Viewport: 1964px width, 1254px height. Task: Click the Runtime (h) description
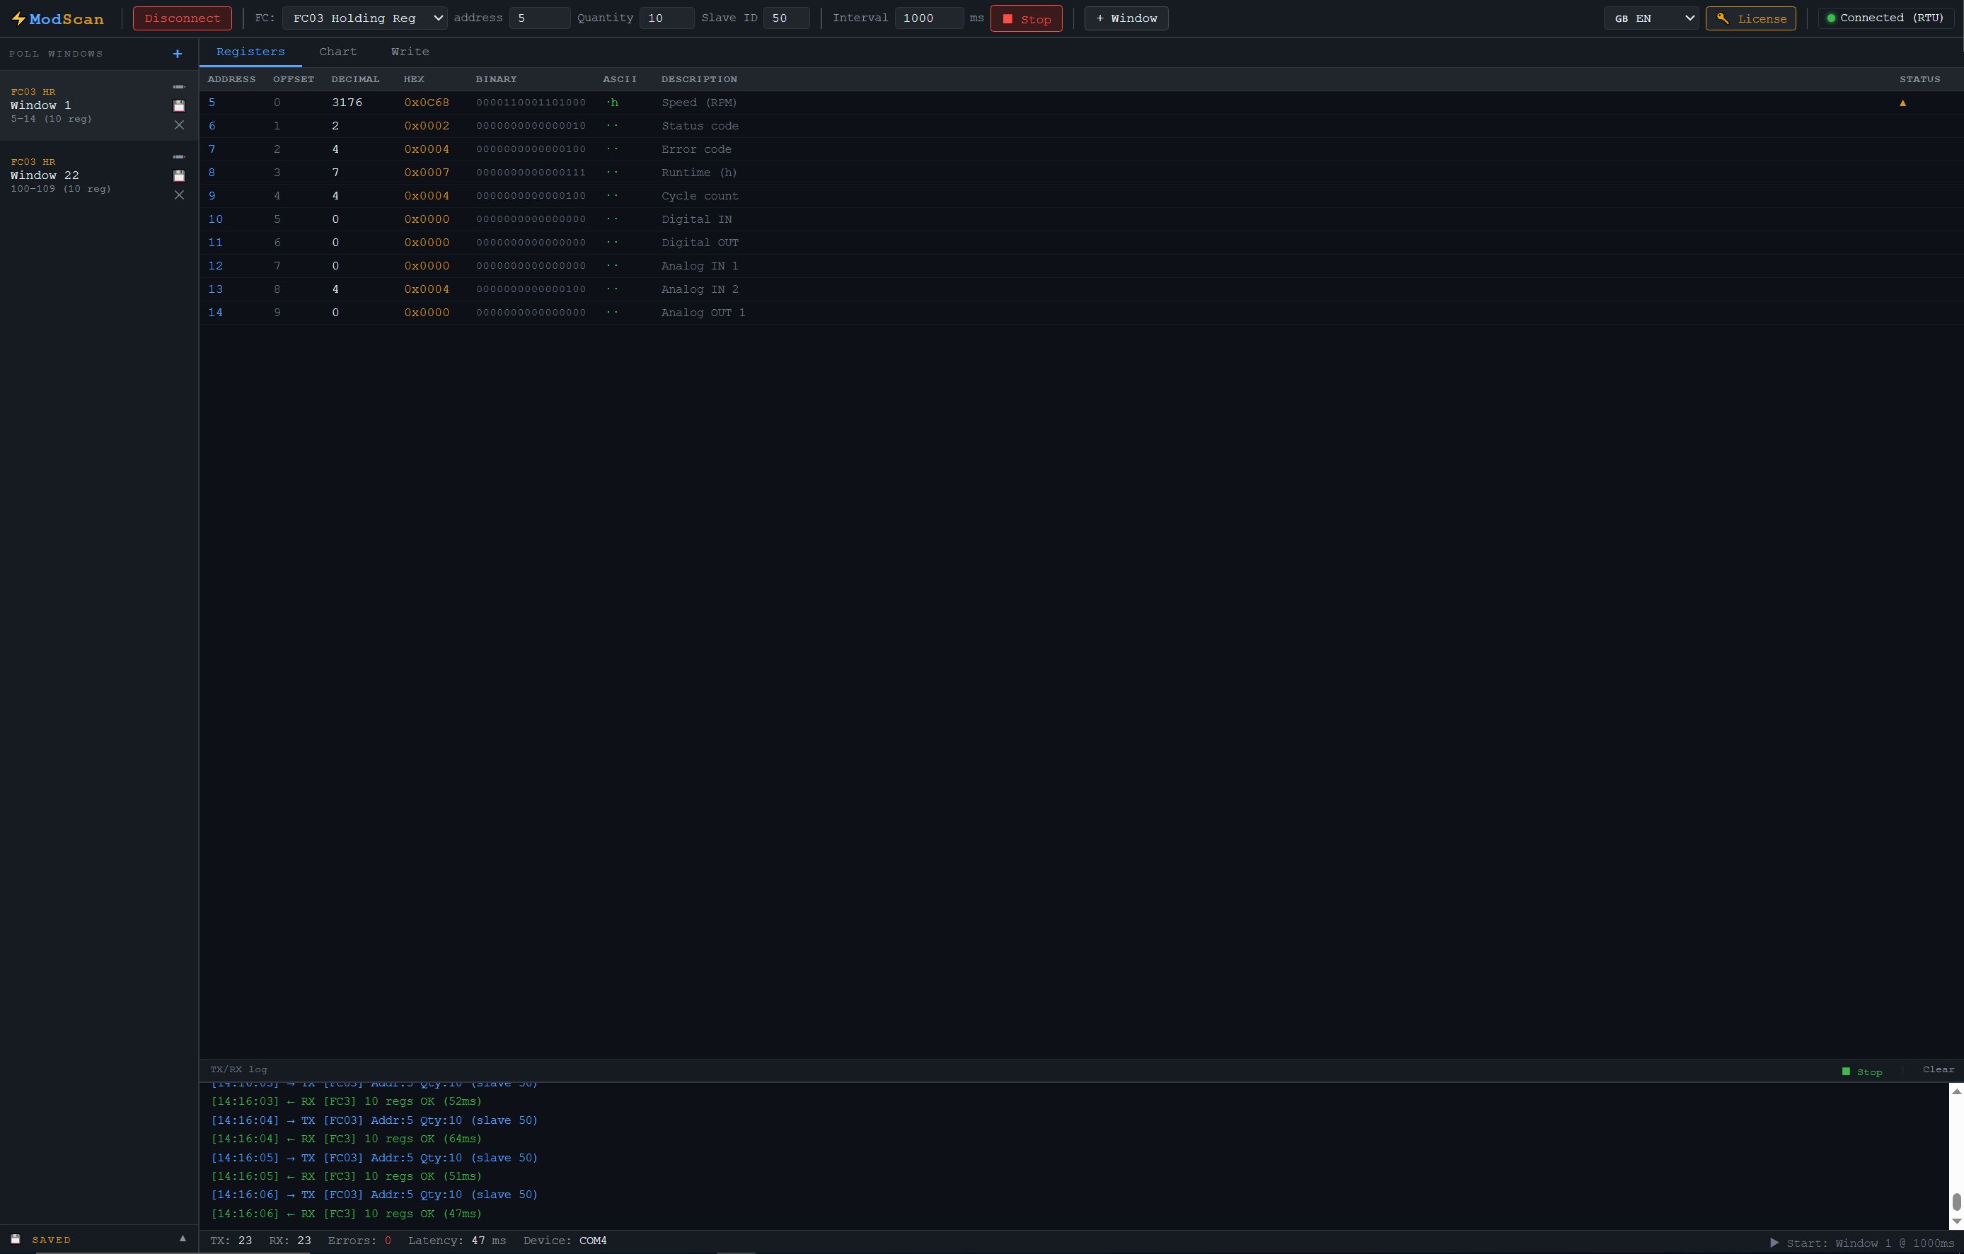pyautogui.click(x=699, y=173)
